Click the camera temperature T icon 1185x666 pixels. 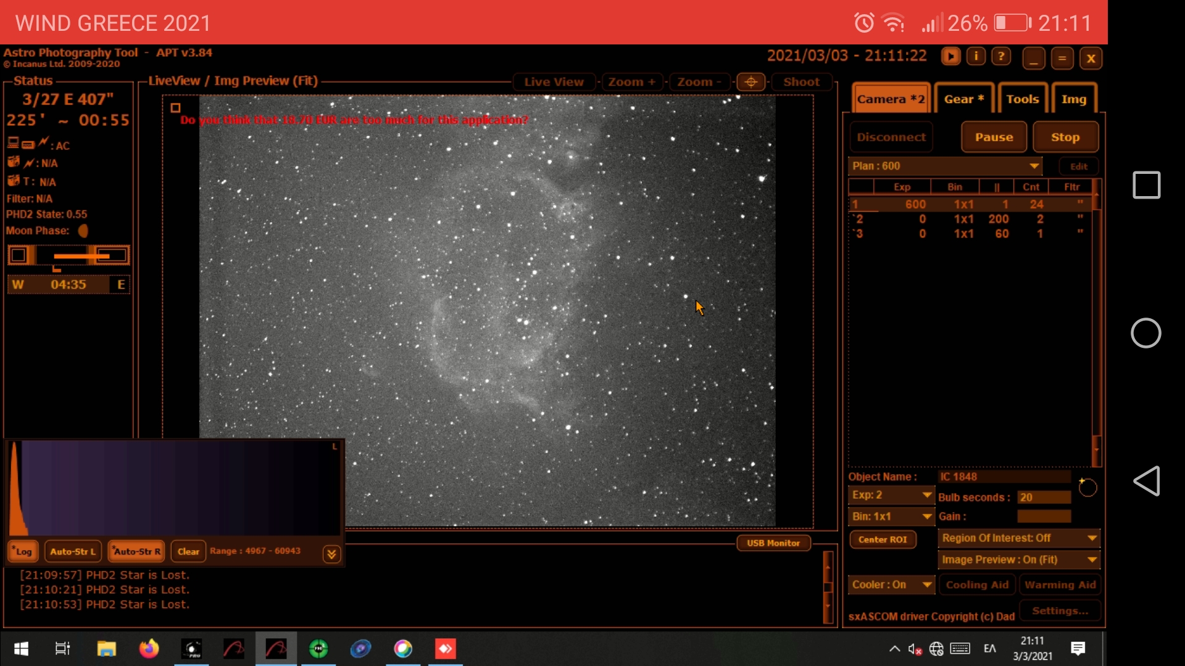coord(14,181)
